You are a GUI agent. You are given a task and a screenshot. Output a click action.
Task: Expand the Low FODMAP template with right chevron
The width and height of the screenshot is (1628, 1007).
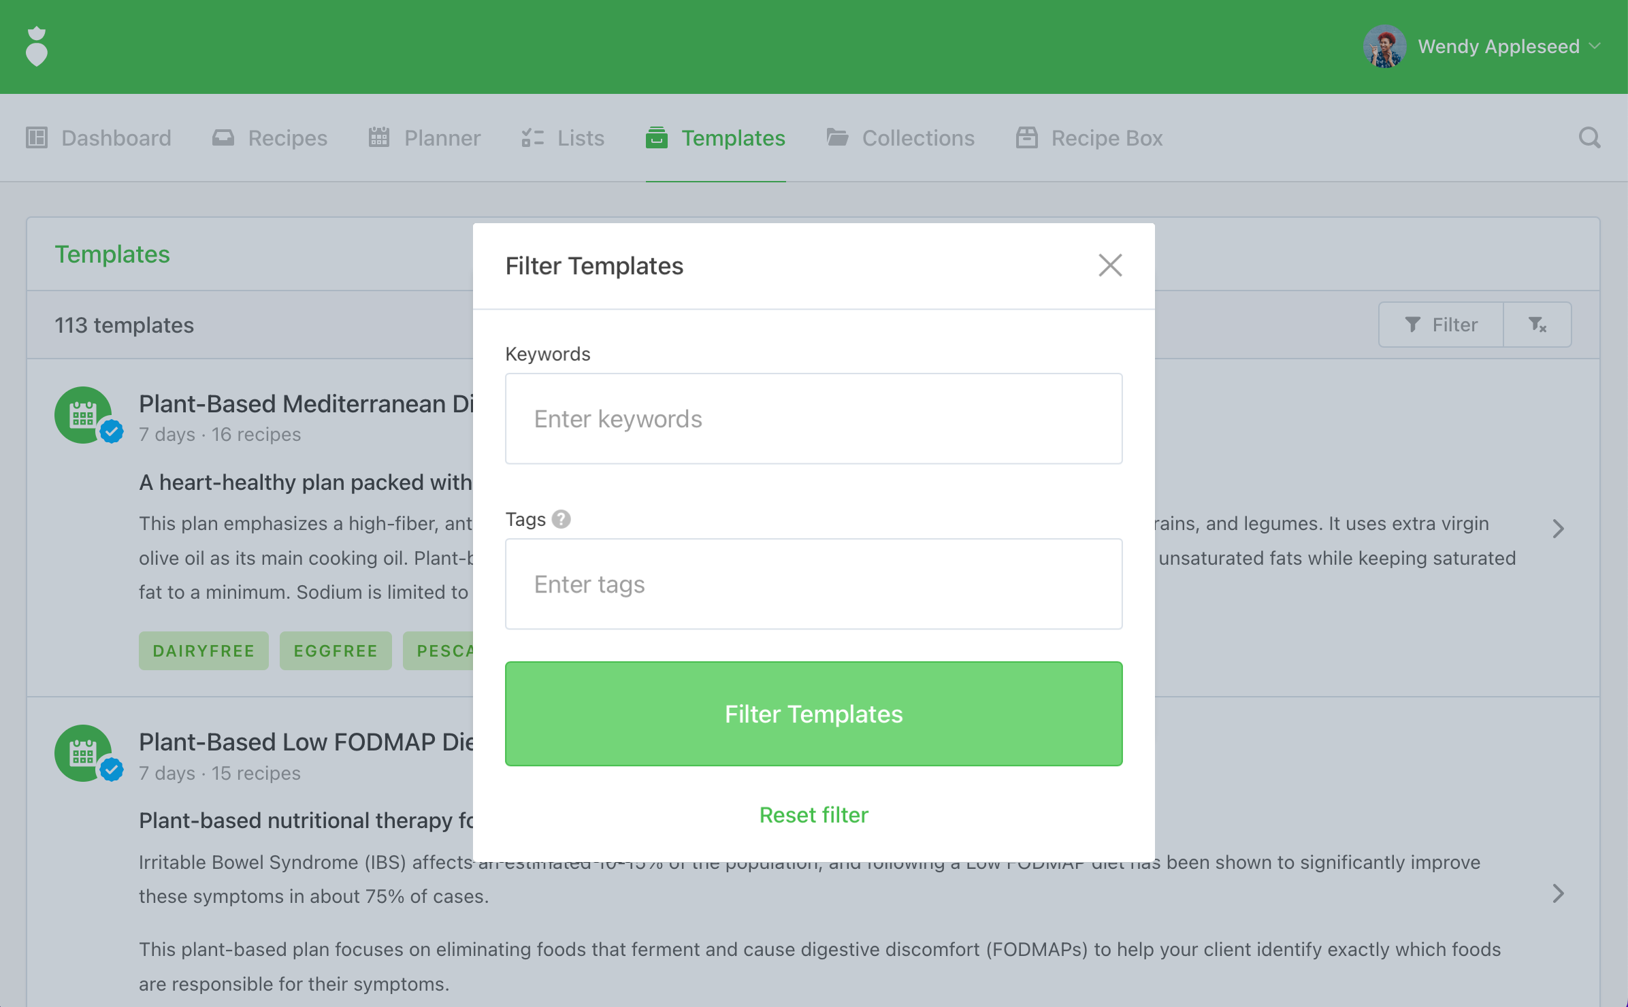click(x=1558, y=893)
